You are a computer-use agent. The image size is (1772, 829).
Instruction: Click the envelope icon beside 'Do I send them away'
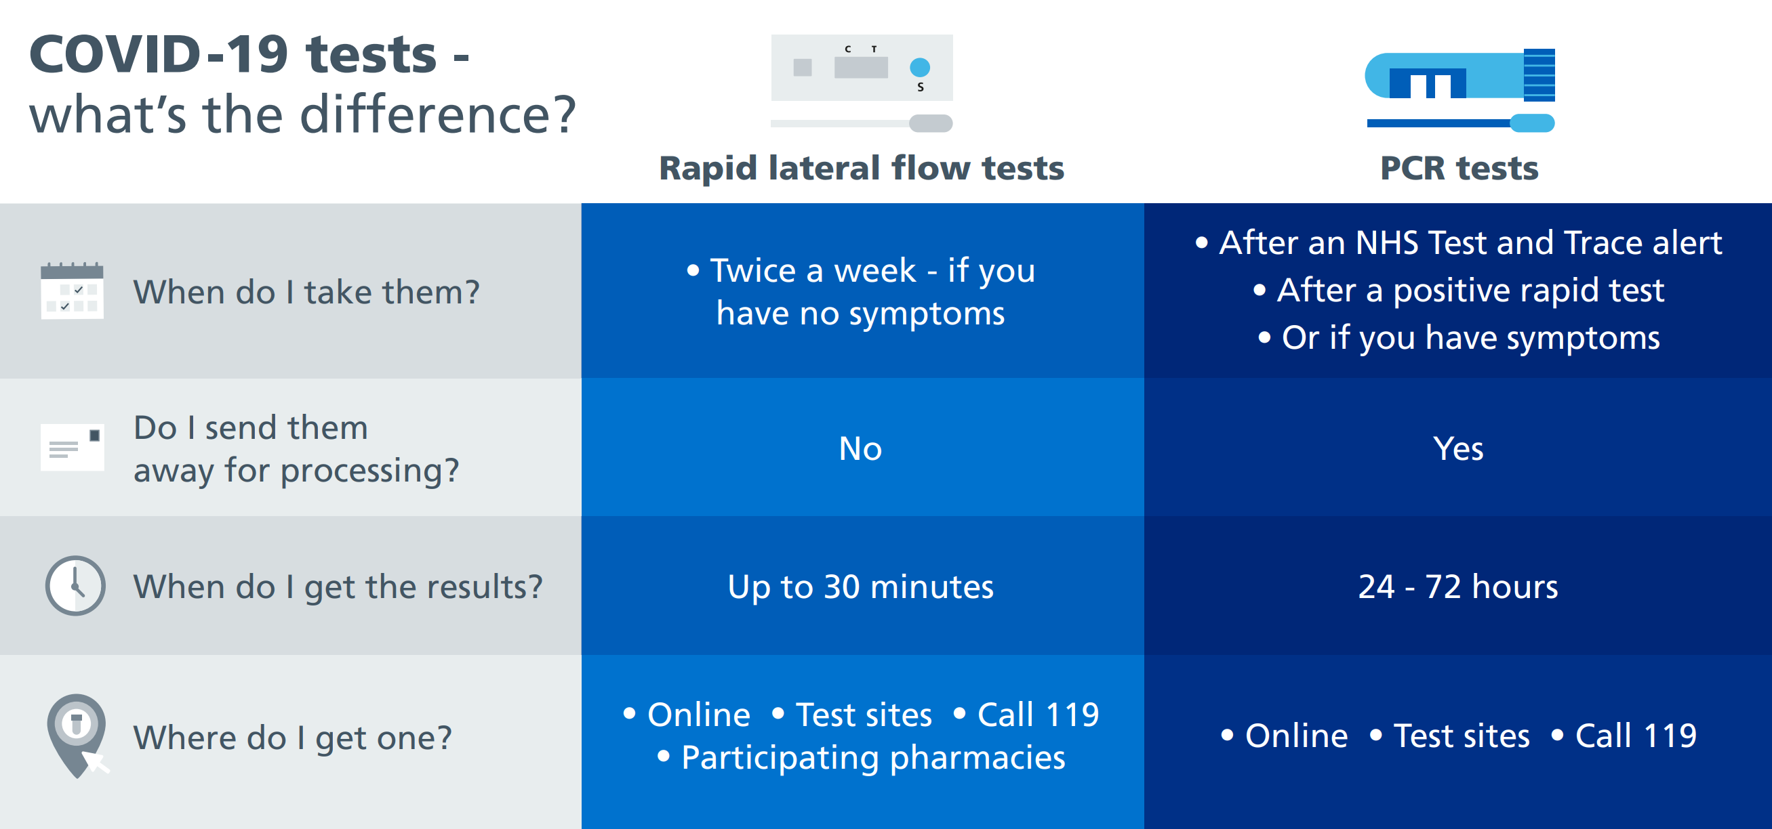(73, 448)
